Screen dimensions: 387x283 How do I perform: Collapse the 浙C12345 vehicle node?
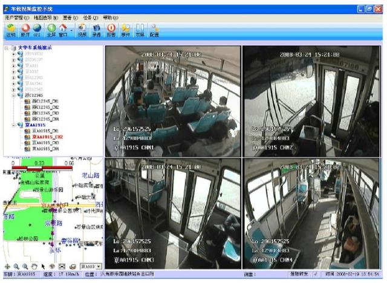click(14, 95)
